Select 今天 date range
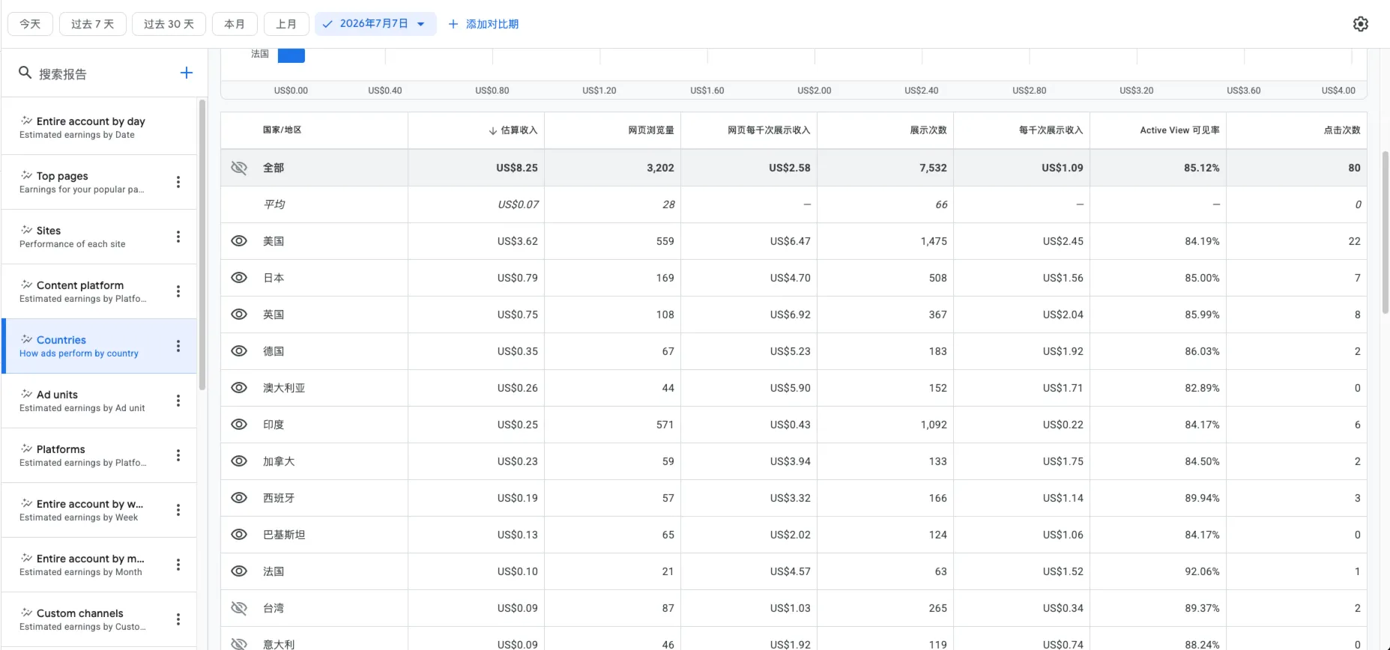The width and height of the screenshot is (1390, 650). (x=30, y=24)
